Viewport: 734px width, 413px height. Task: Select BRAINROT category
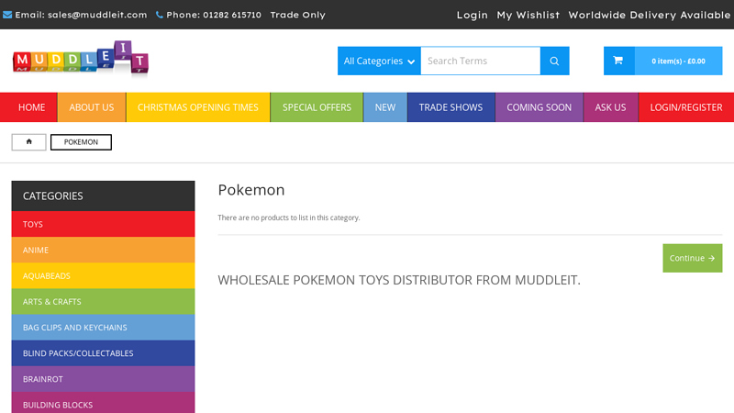click(103, 379)
